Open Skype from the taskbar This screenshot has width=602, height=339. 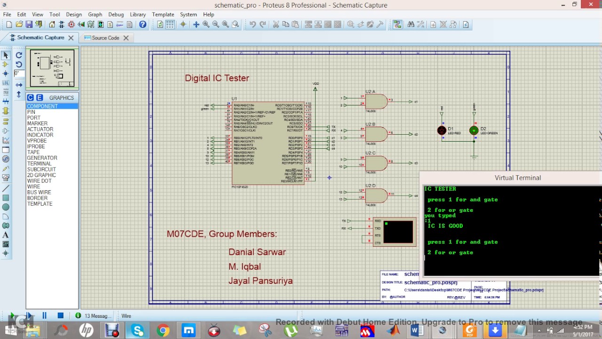pyautogui.click(x=137, y=331)
